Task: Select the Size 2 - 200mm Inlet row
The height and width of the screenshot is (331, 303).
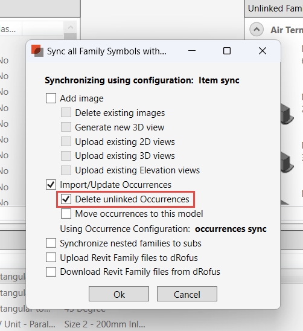Action: [104, 324]
